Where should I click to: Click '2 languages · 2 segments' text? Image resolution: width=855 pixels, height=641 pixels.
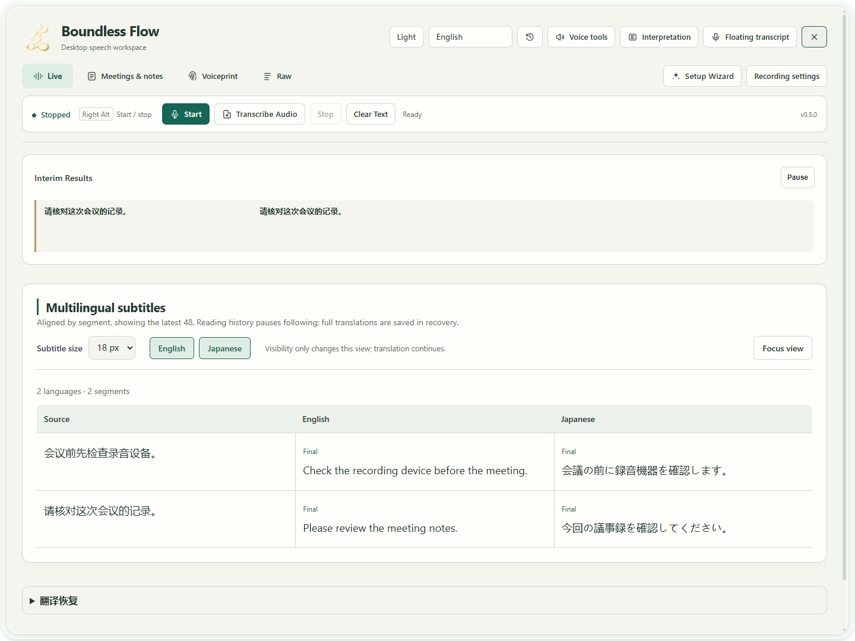pos(83,391)
